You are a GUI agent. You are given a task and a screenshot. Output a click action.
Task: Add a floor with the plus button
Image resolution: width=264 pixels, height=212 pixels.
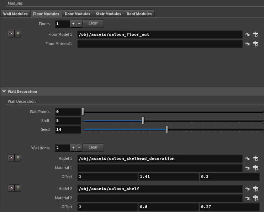click(73, 24)
